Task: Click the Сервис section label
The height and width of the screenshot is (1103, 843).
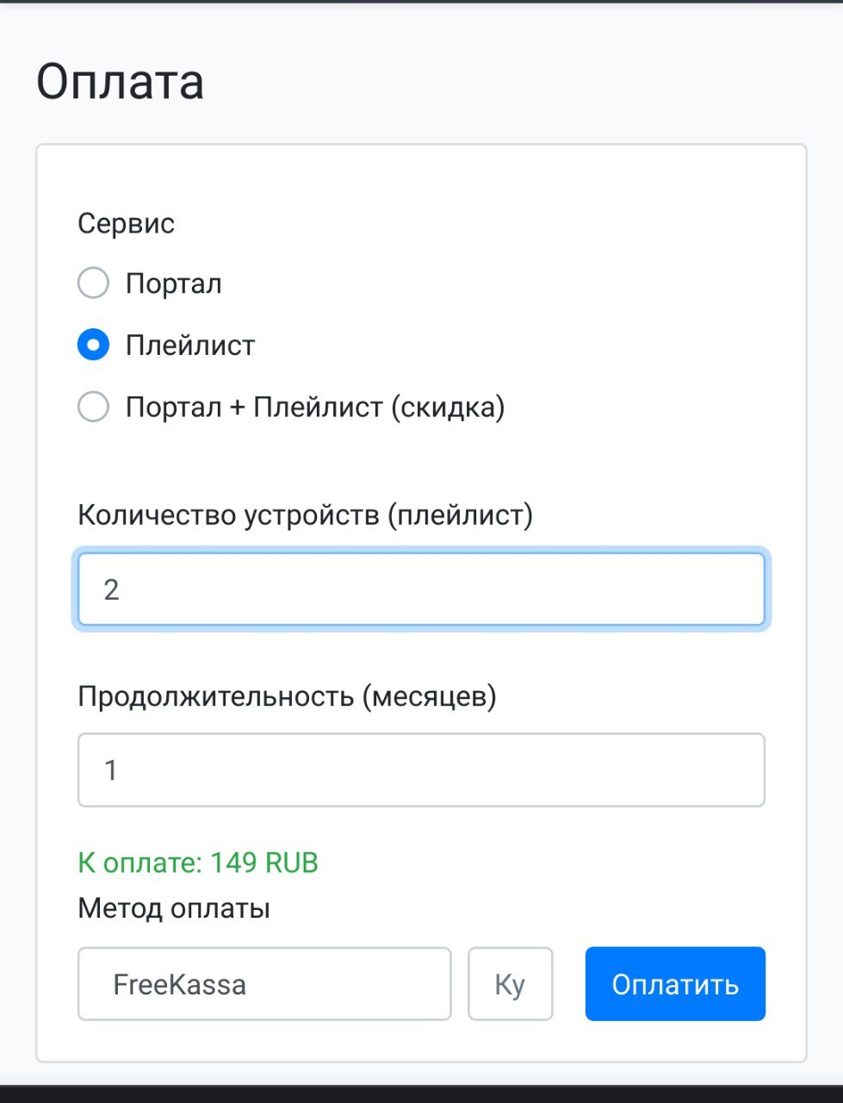Action: point(126,223)
